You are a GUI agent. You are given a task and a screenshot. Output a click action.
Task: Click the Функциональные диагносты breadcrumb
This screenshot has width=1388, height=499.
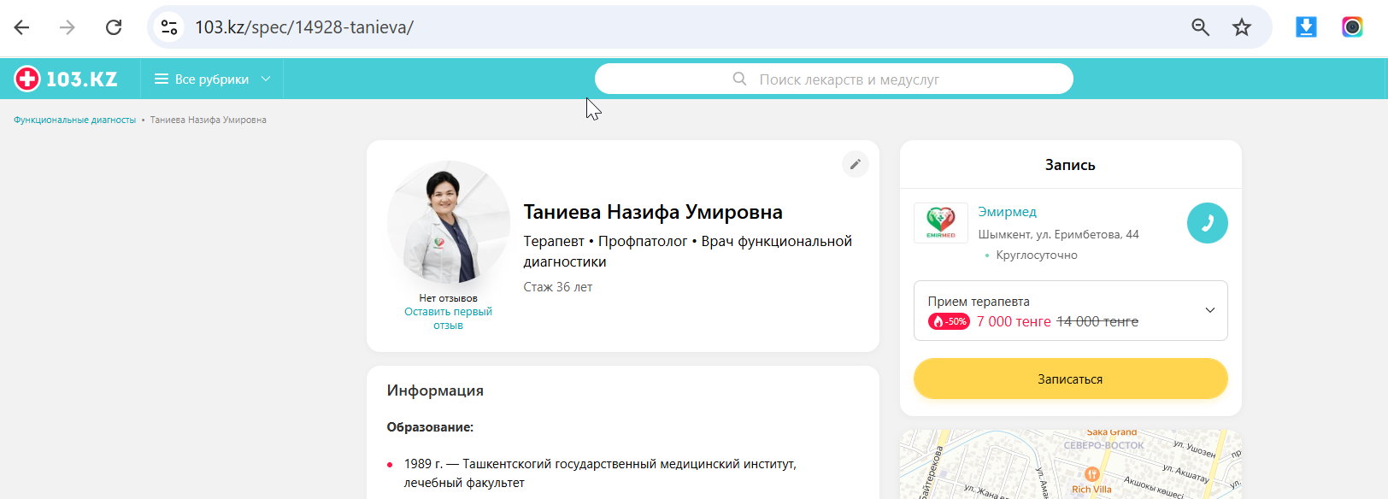tap(75, 120)
